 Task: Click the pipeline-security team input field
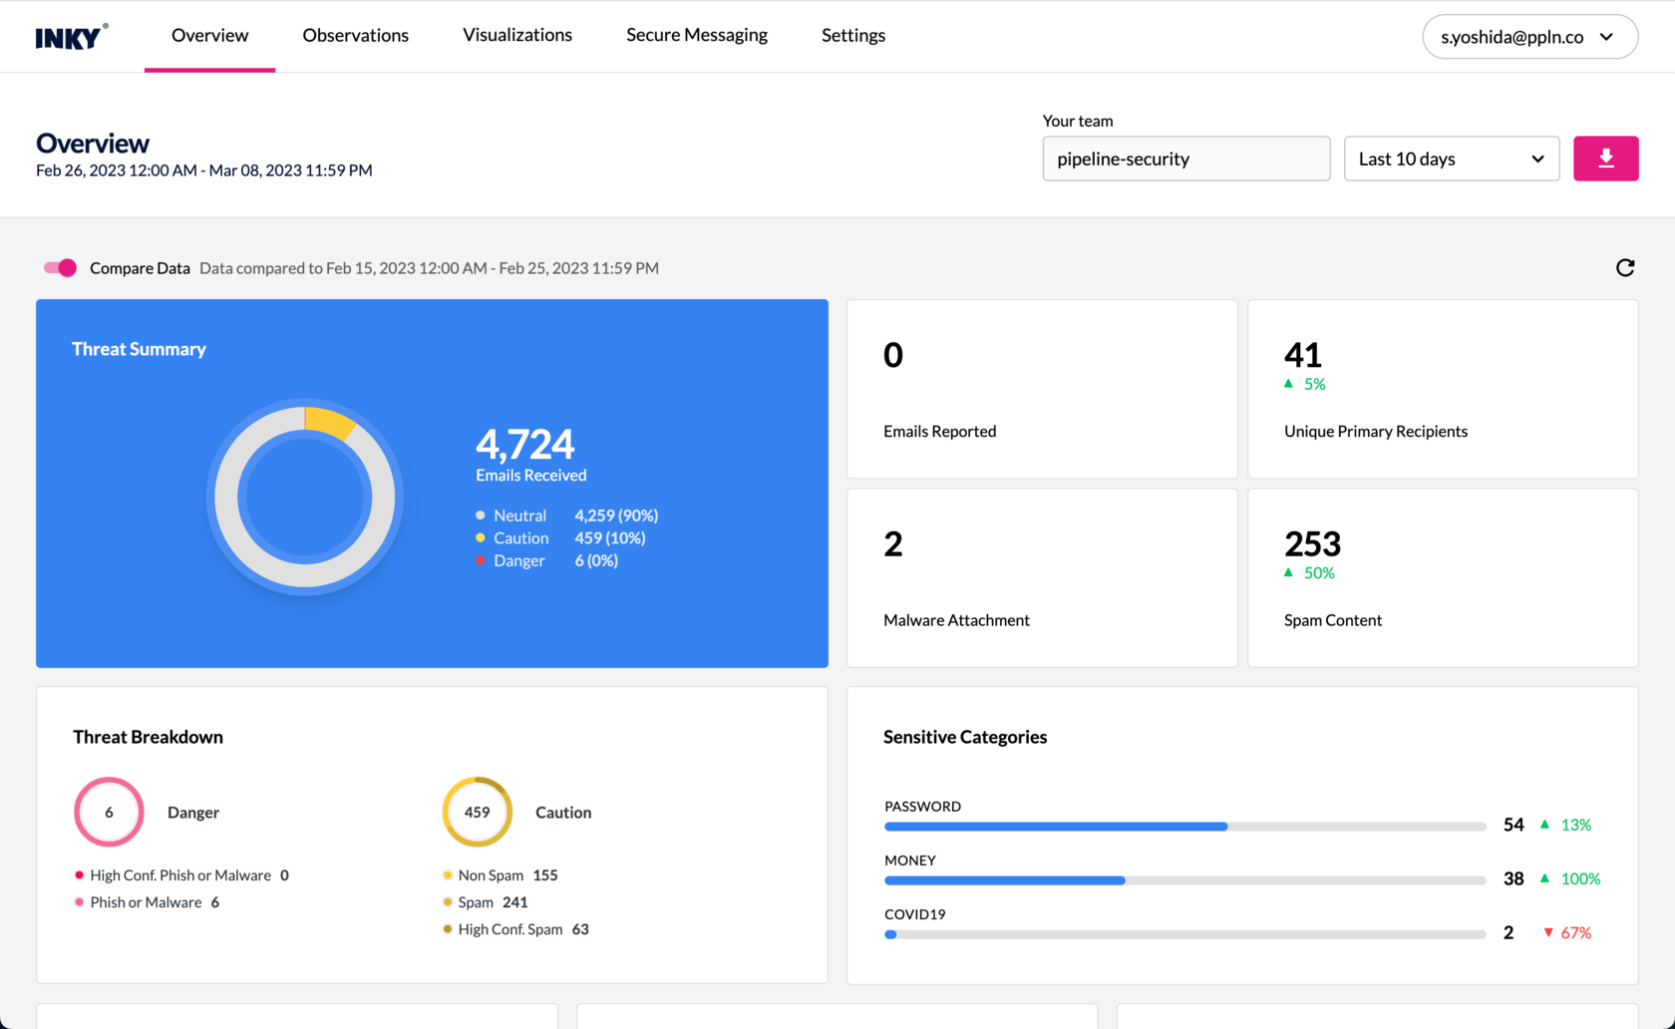click(1185, 159)
